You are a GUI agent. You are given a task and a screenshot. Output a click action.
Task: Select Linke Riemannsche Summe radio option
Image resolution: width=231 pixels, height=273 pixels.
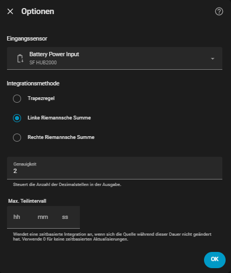click(x=17, y=118)
